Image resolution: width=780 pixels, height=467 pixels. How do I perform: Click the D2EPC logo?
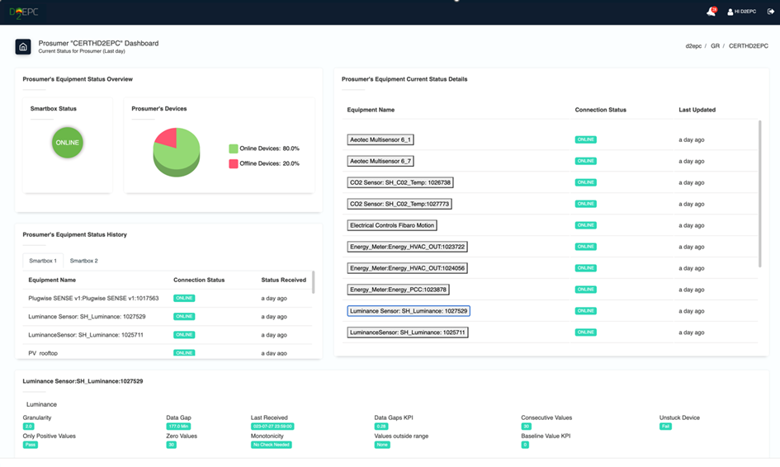(x=23, y=12)
